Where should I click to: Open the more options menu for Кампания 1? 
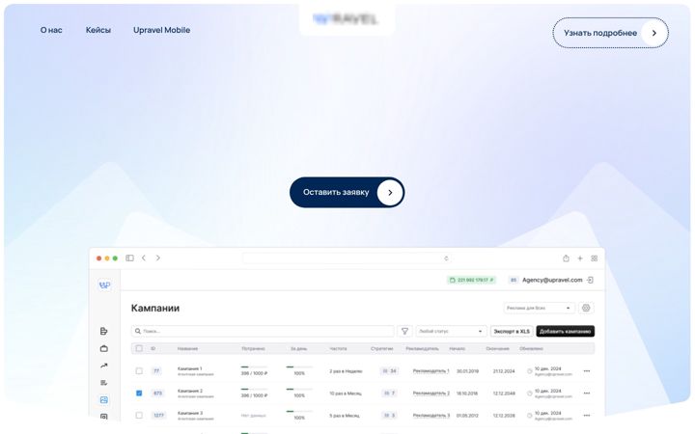587,370
